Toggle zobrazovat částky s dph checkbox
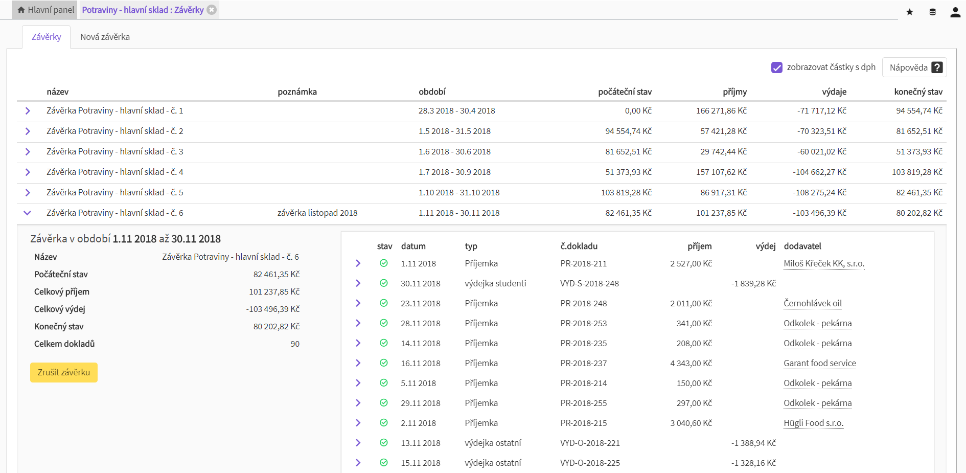This screenshot has width=966, height=473. tap(776, 67)
